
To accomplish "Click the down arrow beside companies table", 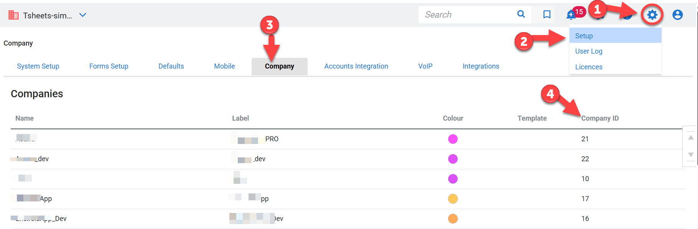I will click(691, 155).
